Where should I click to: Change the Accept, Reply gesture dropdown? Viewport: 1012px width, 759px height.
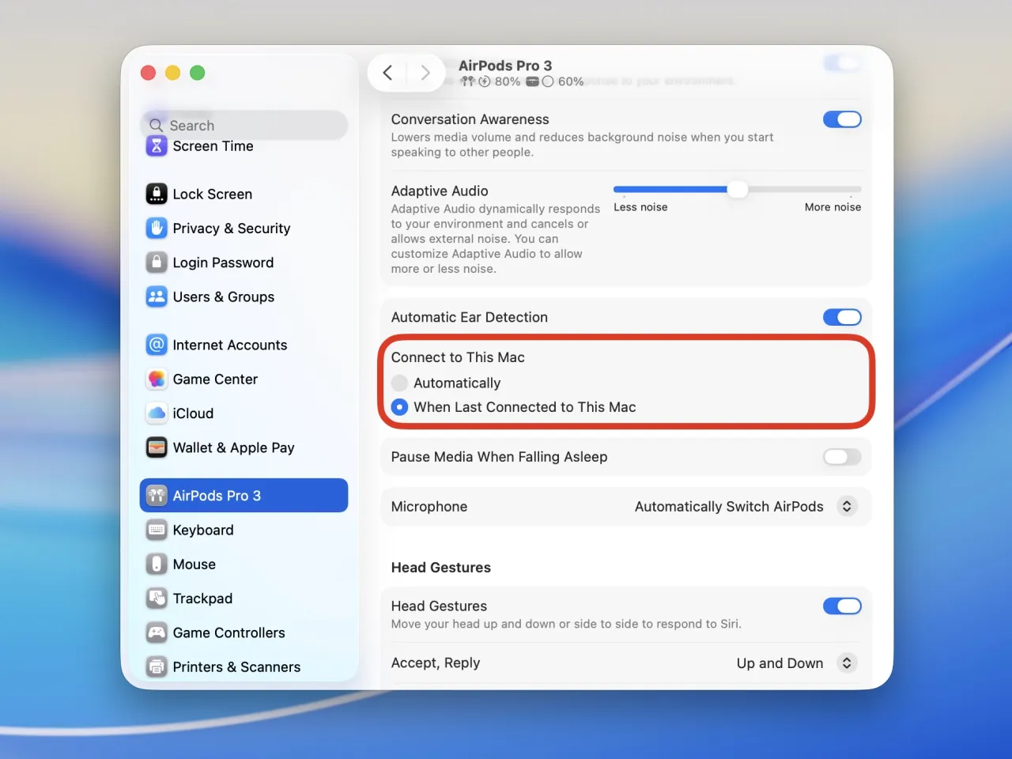pos(847,663)
